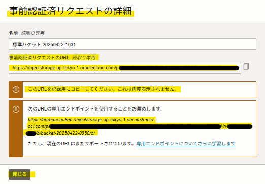Click the このURLを記録用にコピーしてください warning text
Image resolution: width=265 pixels, height=184 pixels.
click(x=103, y=89)
